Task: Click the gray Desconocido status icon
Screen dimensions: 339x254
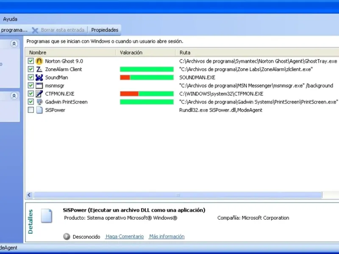Action: [x=67, y=237]
